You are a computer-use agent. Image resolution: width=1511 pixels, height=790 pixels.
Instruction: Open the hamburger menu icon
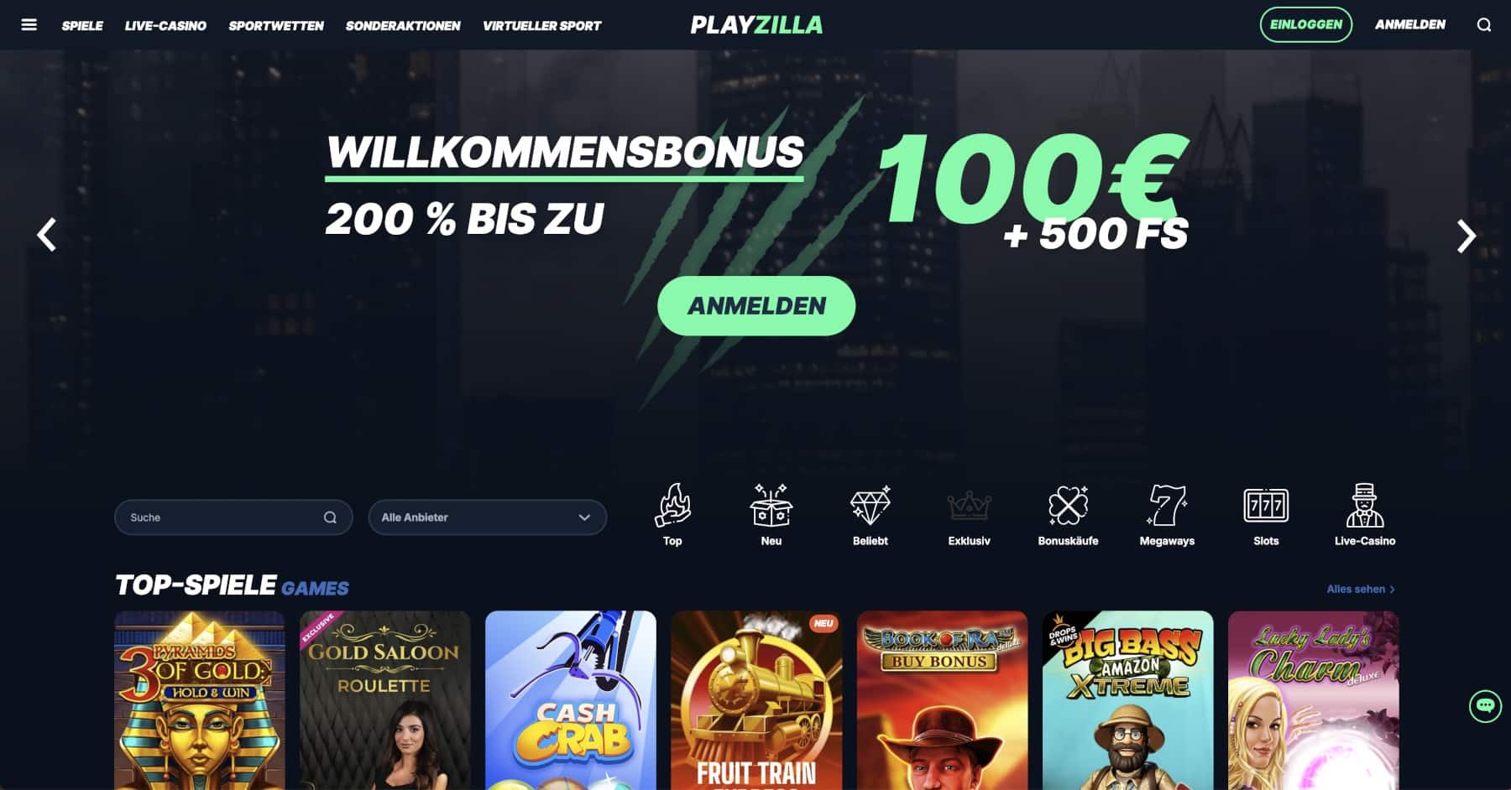coord(29,25)
